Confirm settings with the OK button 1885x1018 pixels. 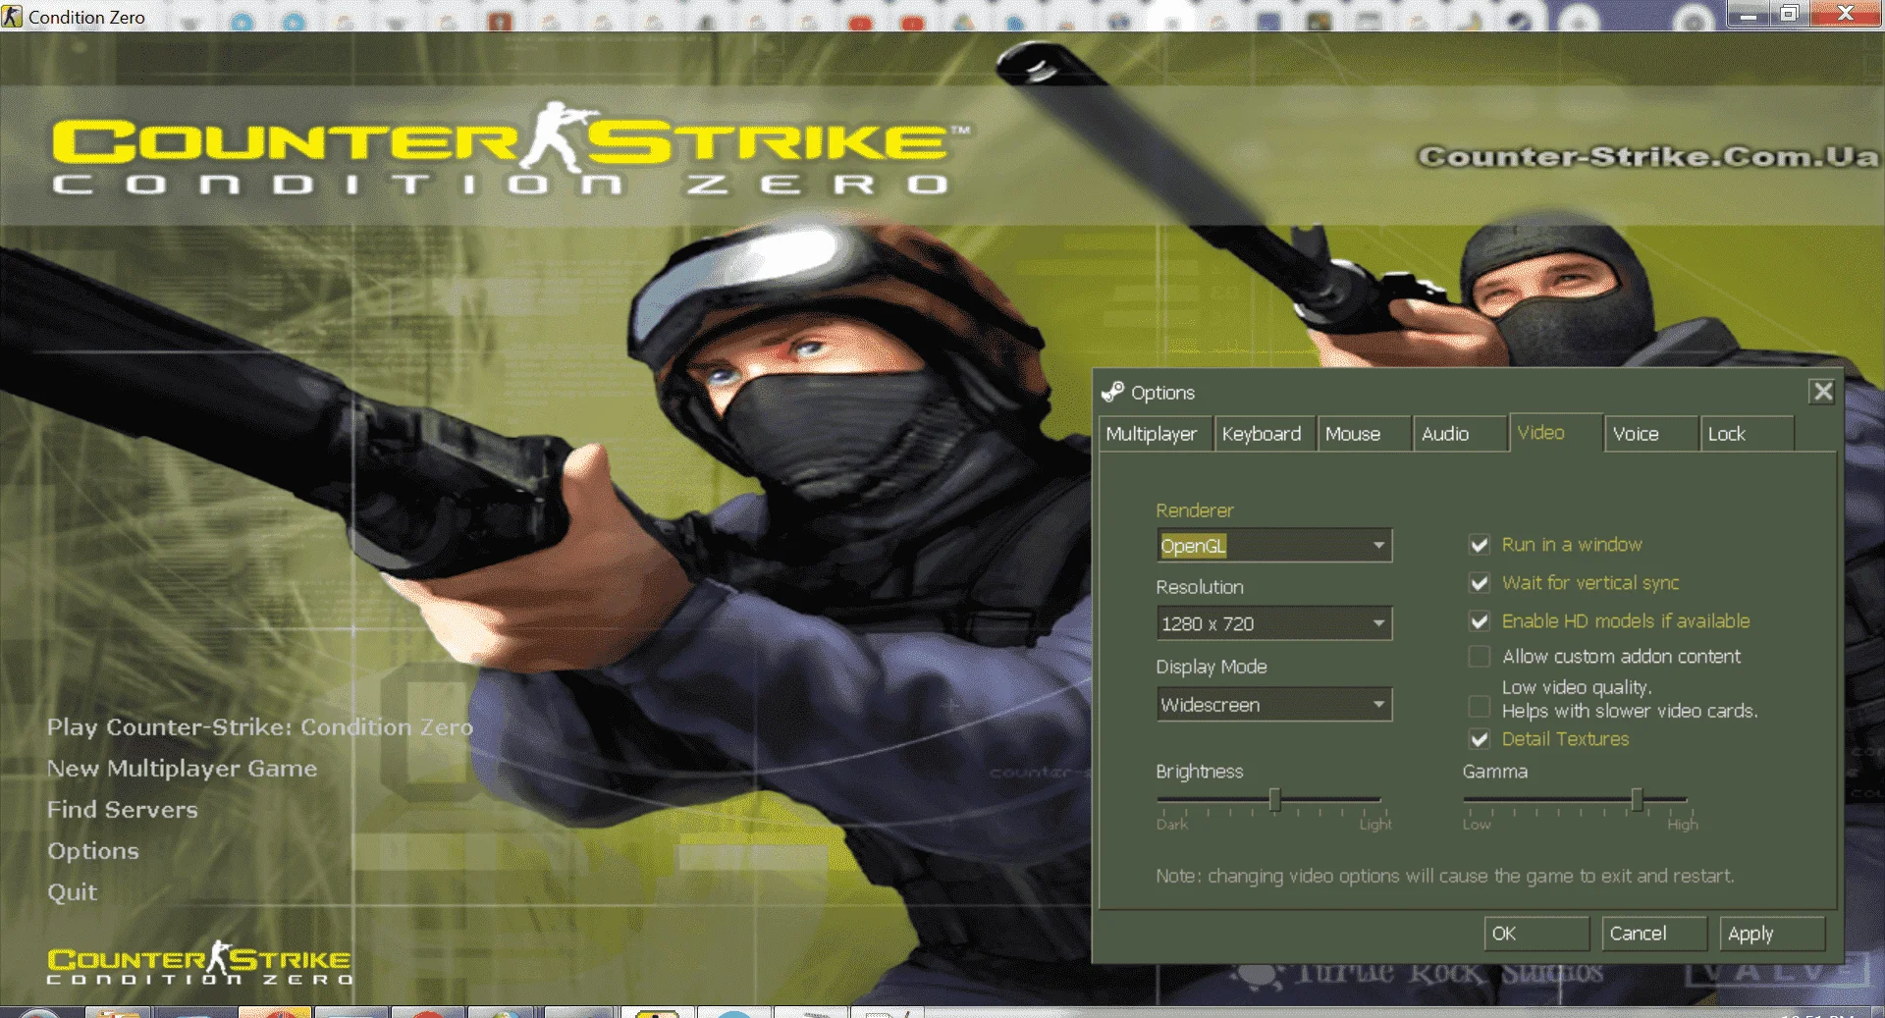[x=1536, y=934]
